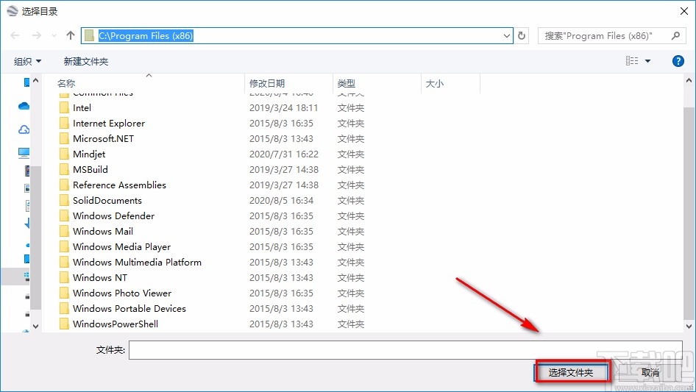Select the MSBuild folder
The width and height of the screenshot is (696, 392).
[90, 170]
